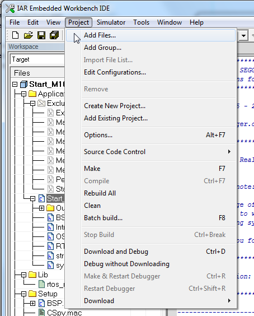Click the OS header file icon
The image size is (254, 316).
[50, 236]
